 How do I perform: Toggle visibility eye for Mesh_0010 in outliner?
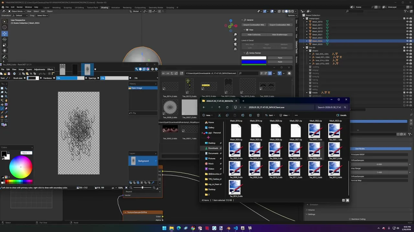408,22
